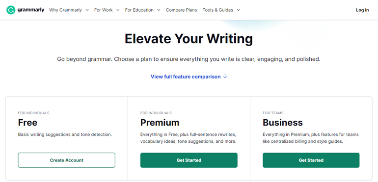This screenshot has width=378, height=182.
Task: Select the Free plan heading
Action: coord(27,123)
